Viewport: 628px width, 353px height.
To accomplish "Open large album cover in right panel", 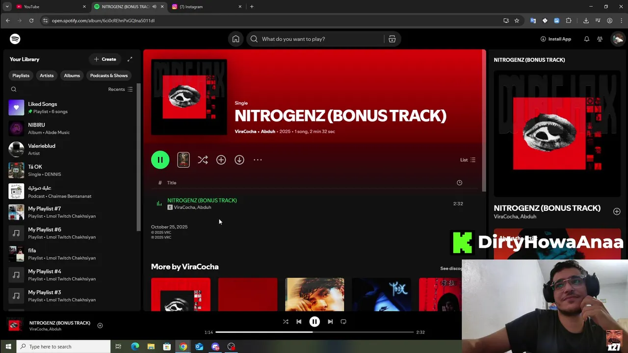I will [557, 133].
